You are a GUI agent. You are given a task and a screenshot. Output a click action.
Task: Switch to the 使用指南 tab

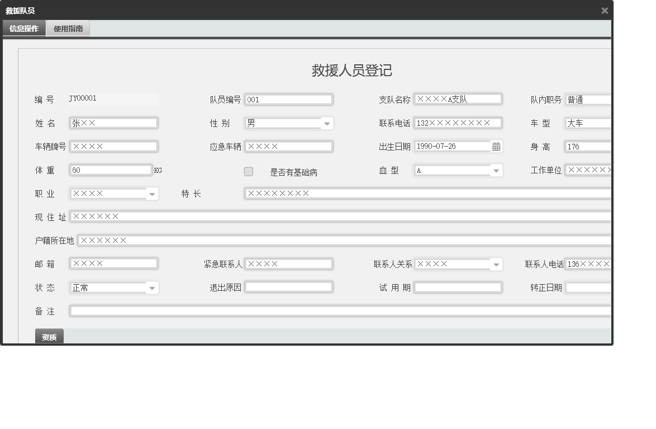68,27
